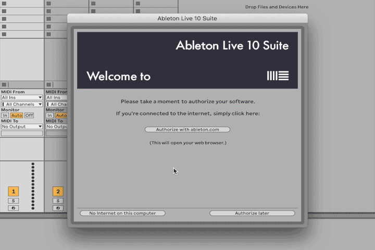Open track 2 MIDI From All Ins dropdown

(x=56, y=97)
